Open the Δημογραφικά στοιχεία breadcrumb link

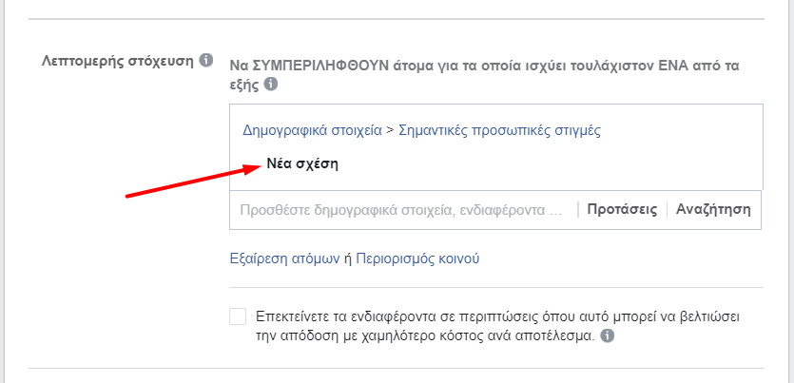[312, 130]
